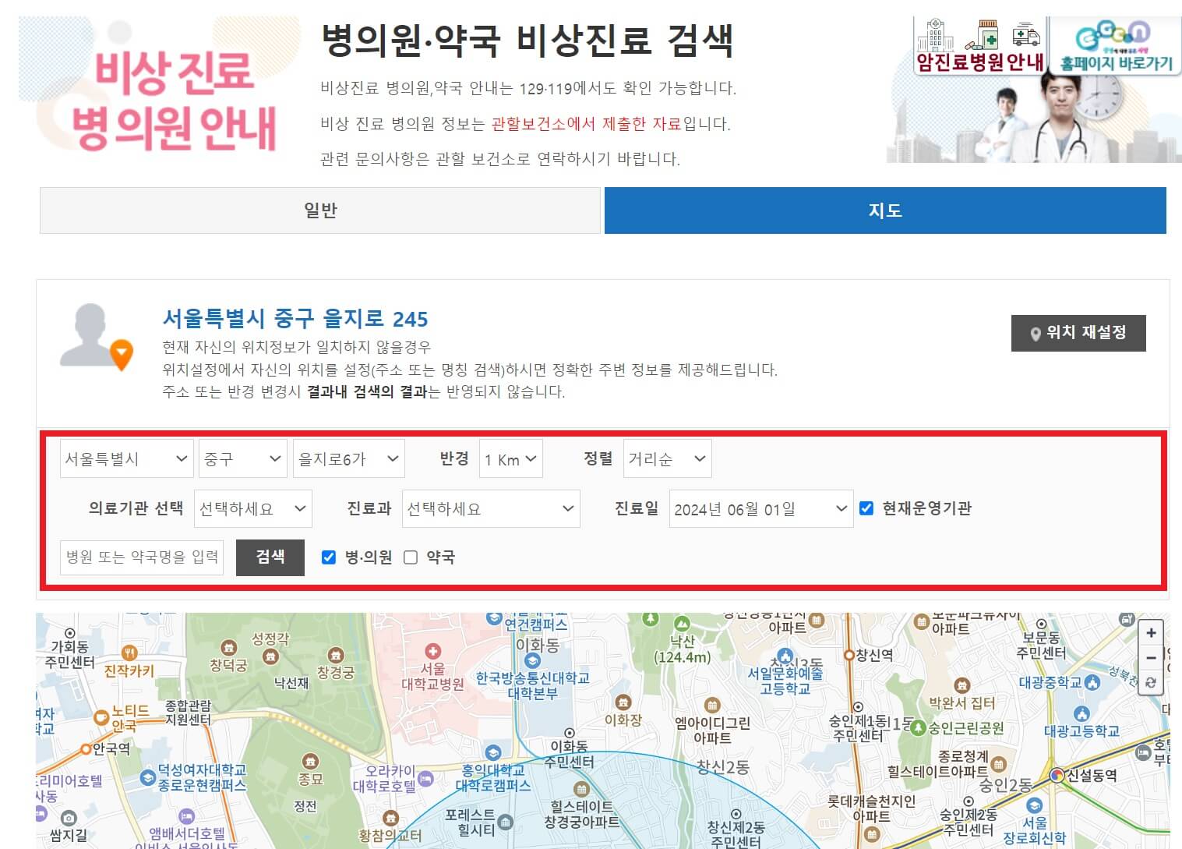Image resolution: width=1182 pixels, height=849 pixels.
Task: Open the 진료과 선택하세요 dropdown
Action: click(x=491, y=508)
